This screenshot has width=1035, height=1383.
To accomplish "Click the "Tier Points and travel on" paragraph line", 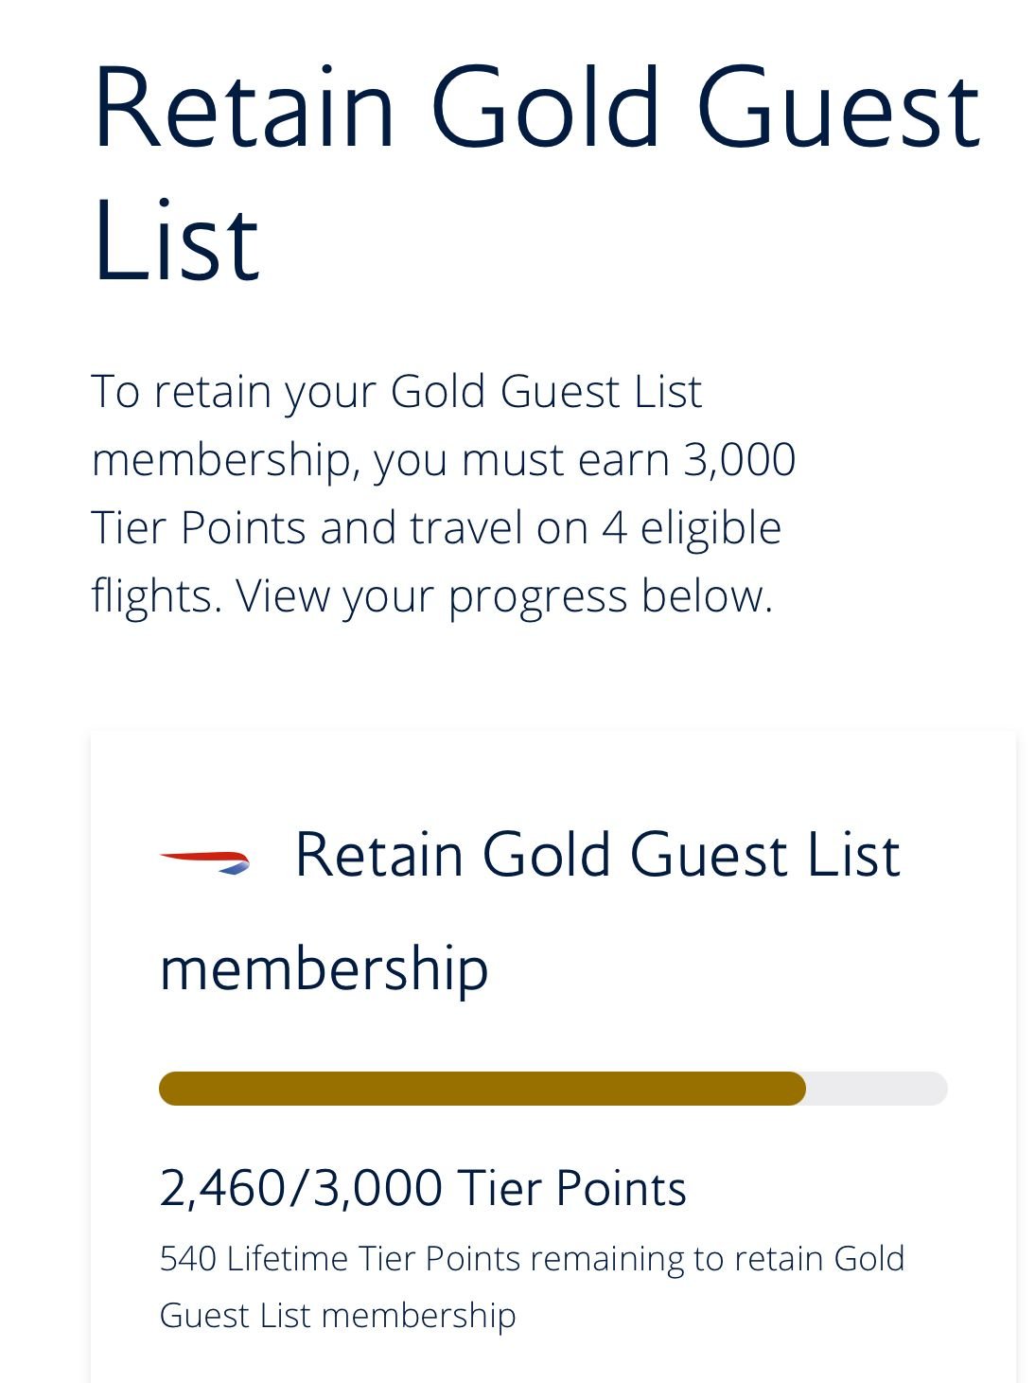I will [x=339, y=527].
